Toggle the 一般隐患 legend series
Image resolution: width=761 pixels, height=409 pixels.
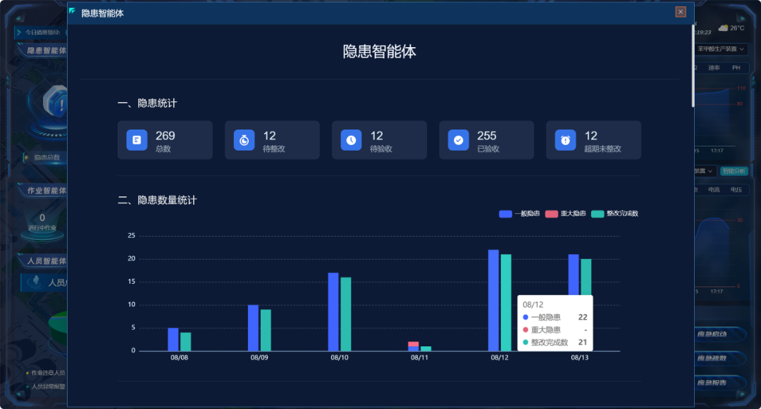pyautogui.click(x=519, y=214)
